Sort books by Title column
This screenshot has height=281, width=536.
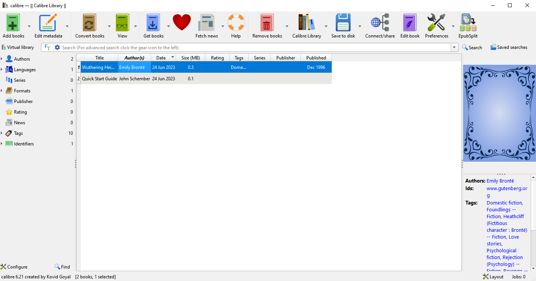pos(99,58)
